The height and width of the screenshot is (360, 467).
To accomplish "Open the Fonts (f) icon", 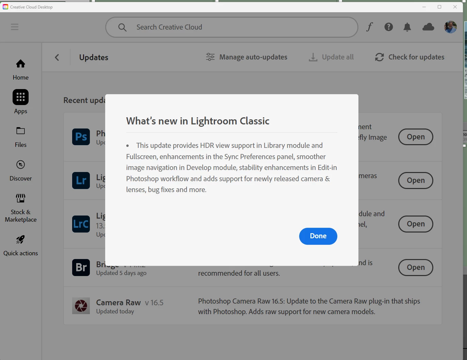I will coord(370,27).
